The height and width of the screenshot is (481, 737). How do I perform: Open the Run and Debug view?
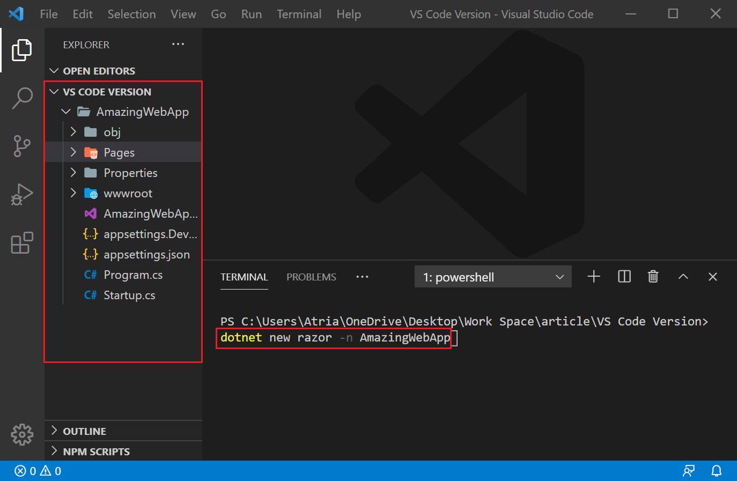(x=22, y=194)
